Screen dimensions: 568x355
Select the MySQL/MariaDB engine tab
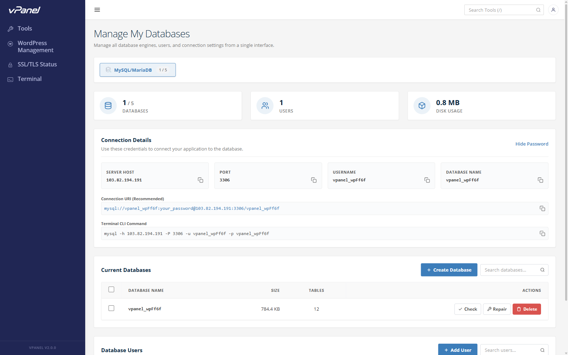point(138,70)
